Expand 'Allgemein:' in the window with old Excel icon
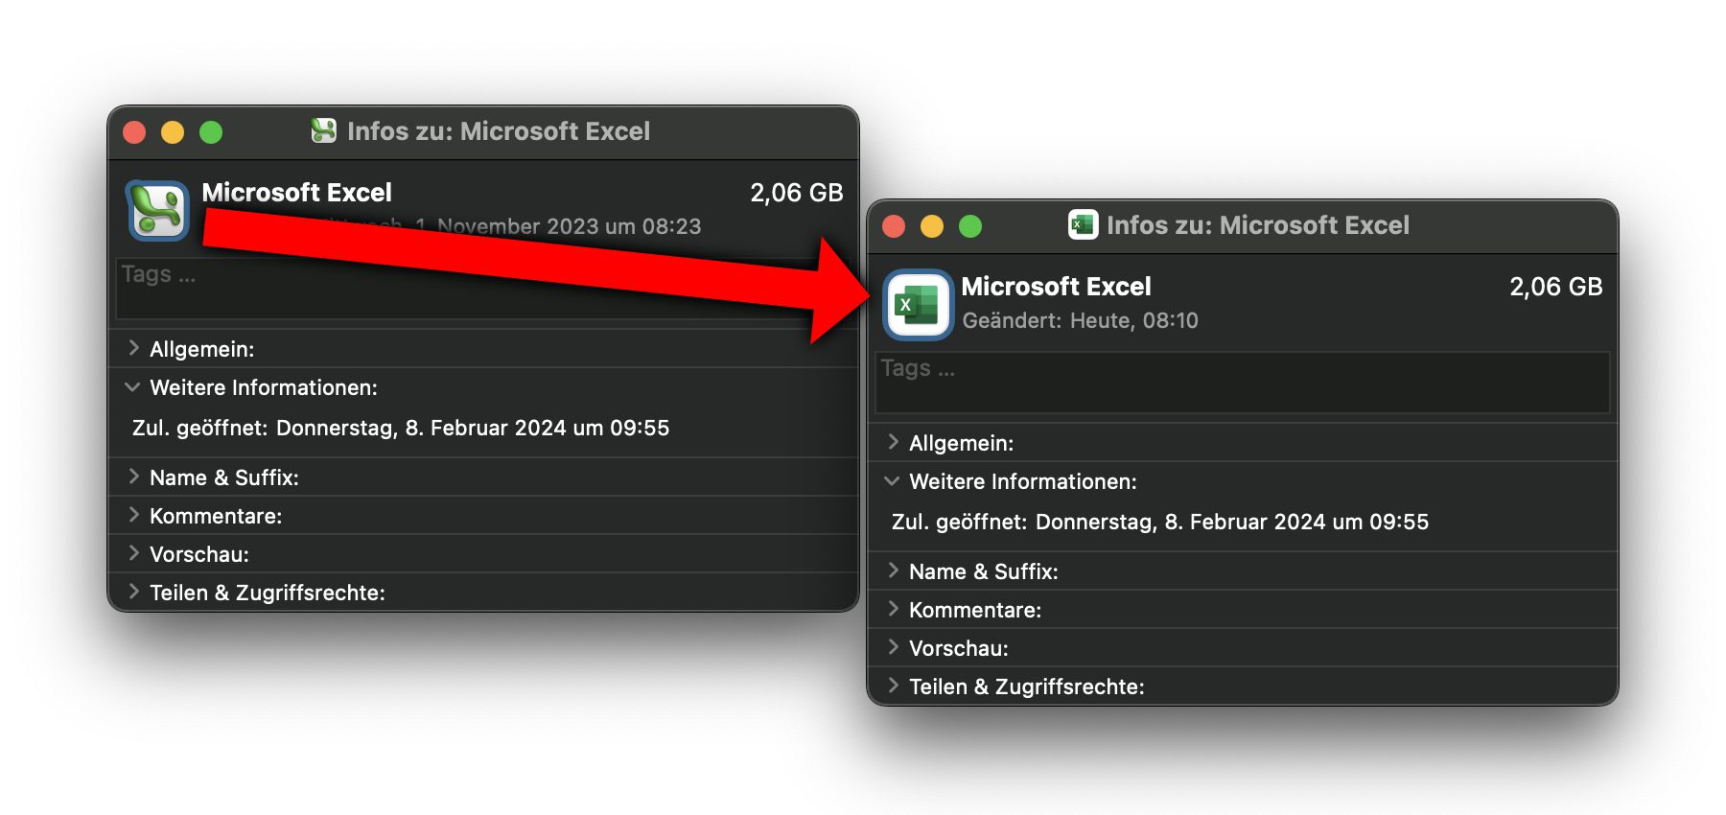 tap(134, 348)
